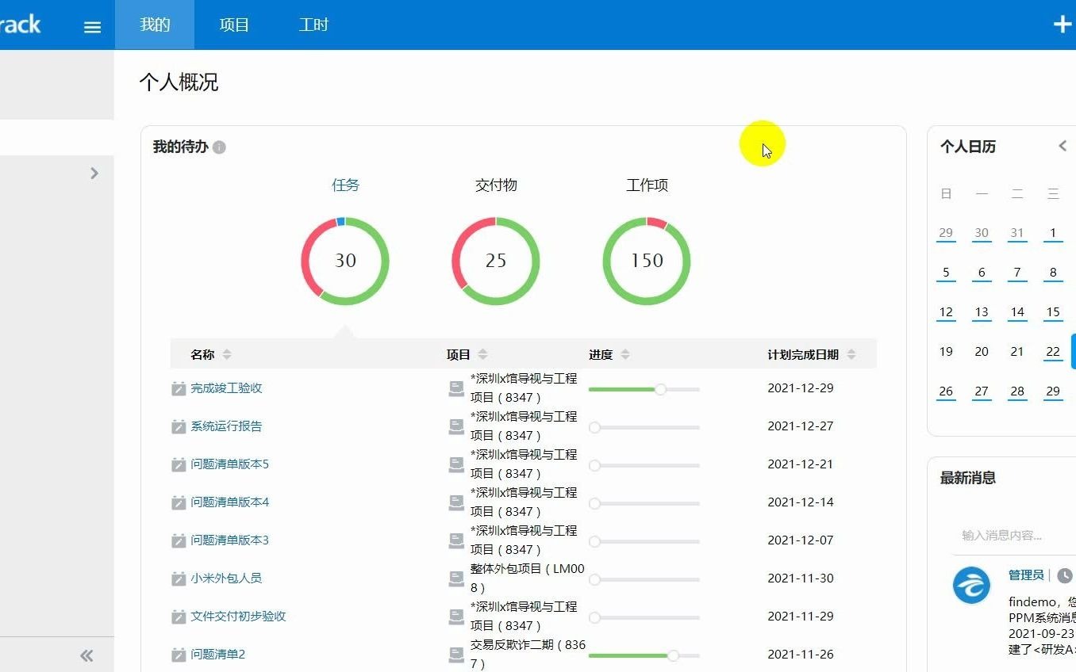Open task 文件交付初步验收

(x=238, y=617)
